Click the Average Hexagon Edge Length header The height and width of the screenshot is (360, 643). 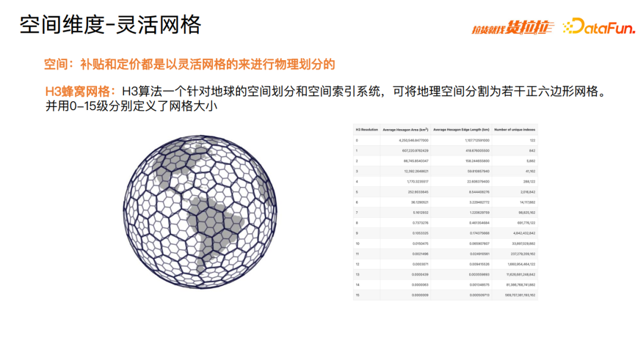[x=461, y=130]
